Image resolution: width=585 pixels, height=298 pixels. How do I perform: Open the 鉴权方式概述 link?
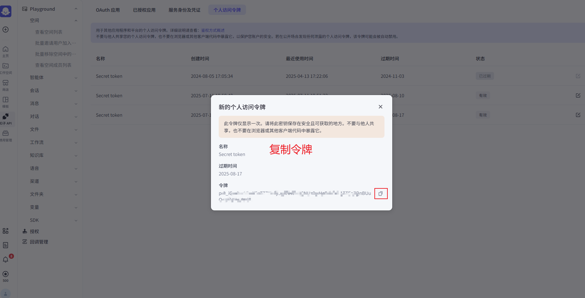click(213, 30)
